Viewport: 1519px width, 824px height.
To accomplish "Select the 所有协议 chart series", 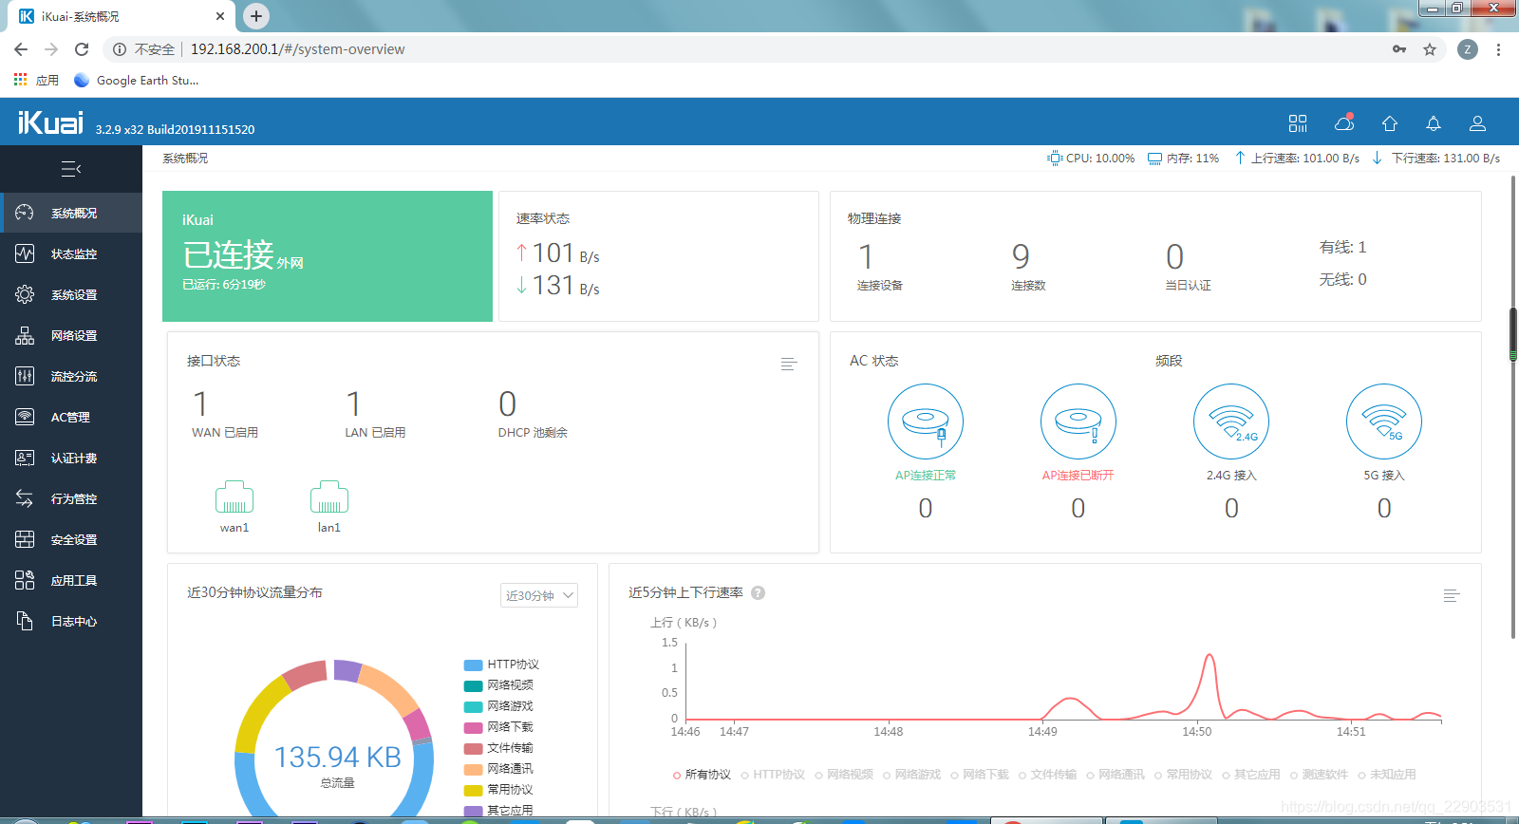I will (x=702, y=775).
